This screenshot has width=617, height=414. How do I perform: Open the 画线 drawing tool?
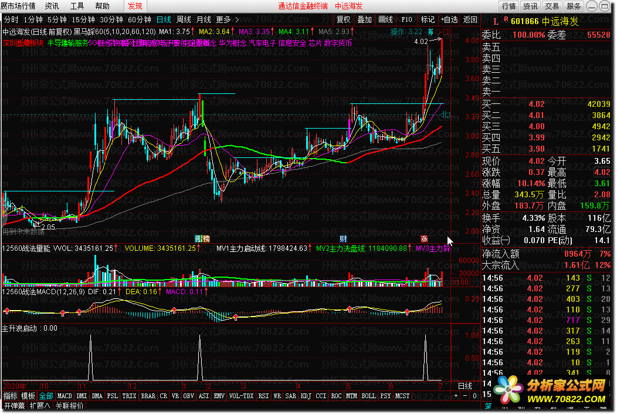coord(386,19)
